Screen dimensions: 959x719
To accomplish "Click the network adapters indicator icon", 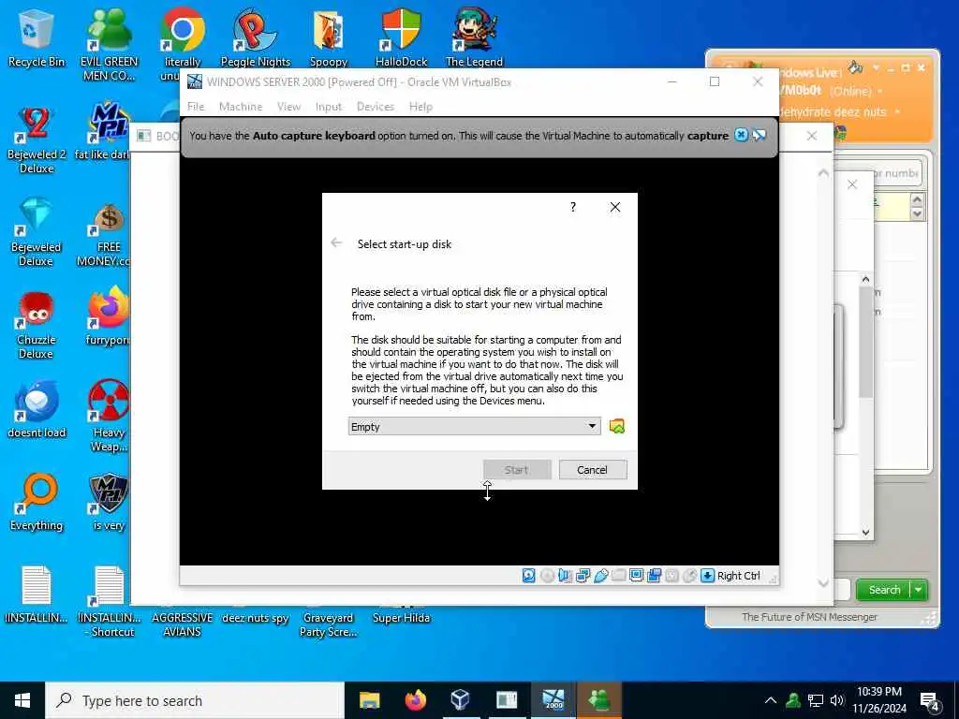I will pos(583,576).
